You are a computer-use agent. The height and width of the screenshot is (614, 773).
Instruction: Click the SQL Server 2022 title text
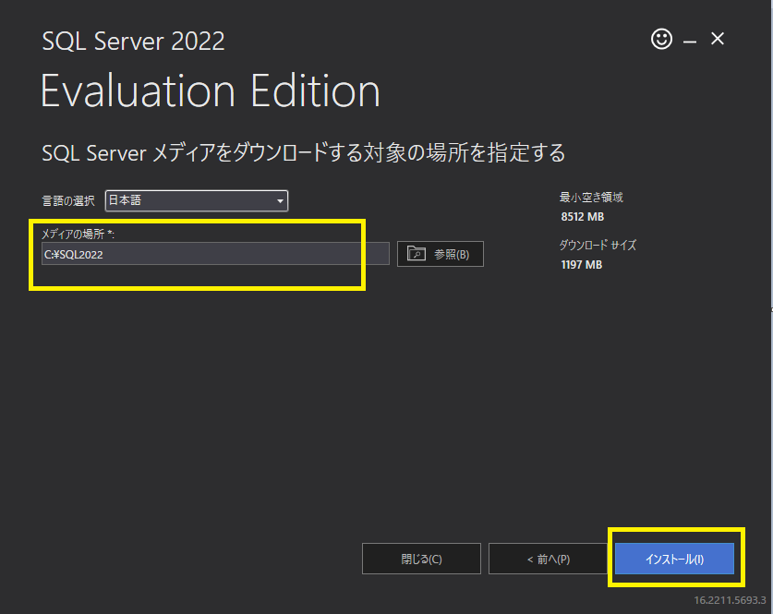pyautogui.click(x=133, y=41)
